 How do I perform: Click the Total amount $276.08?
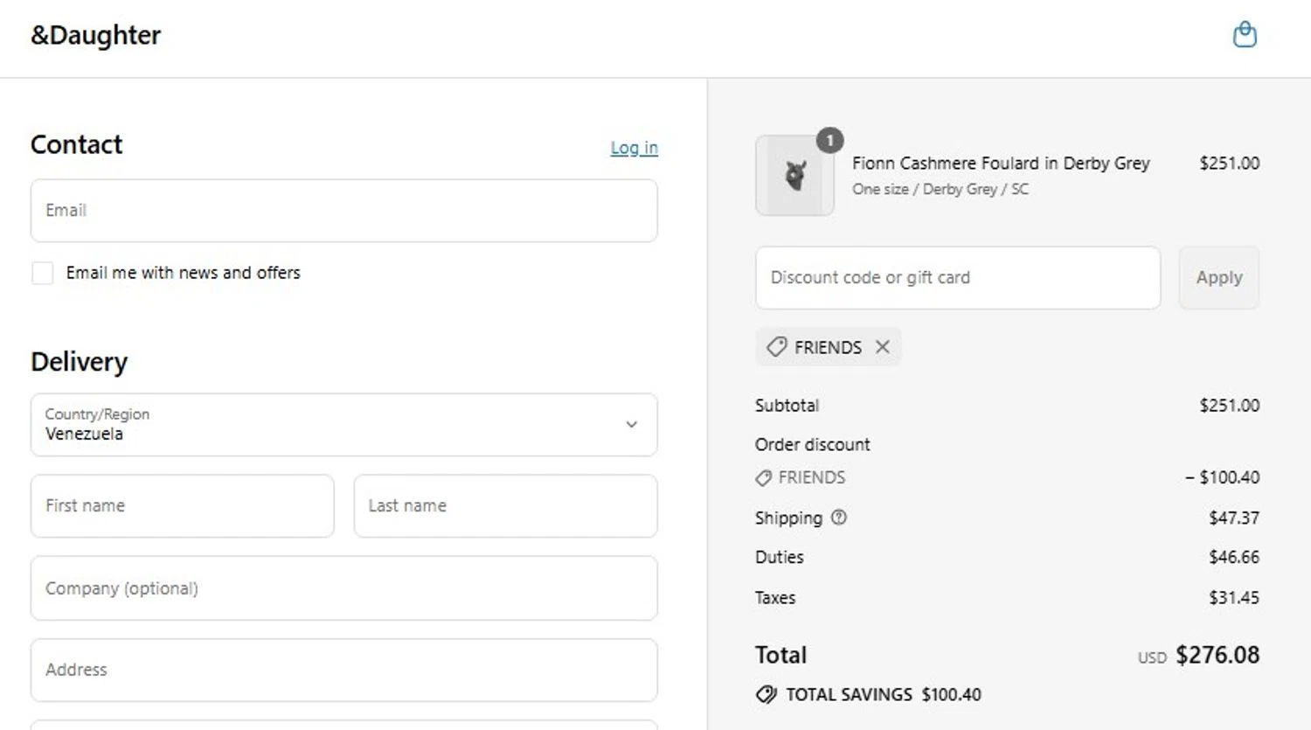pyautogui.click(x=1217, y=655)
